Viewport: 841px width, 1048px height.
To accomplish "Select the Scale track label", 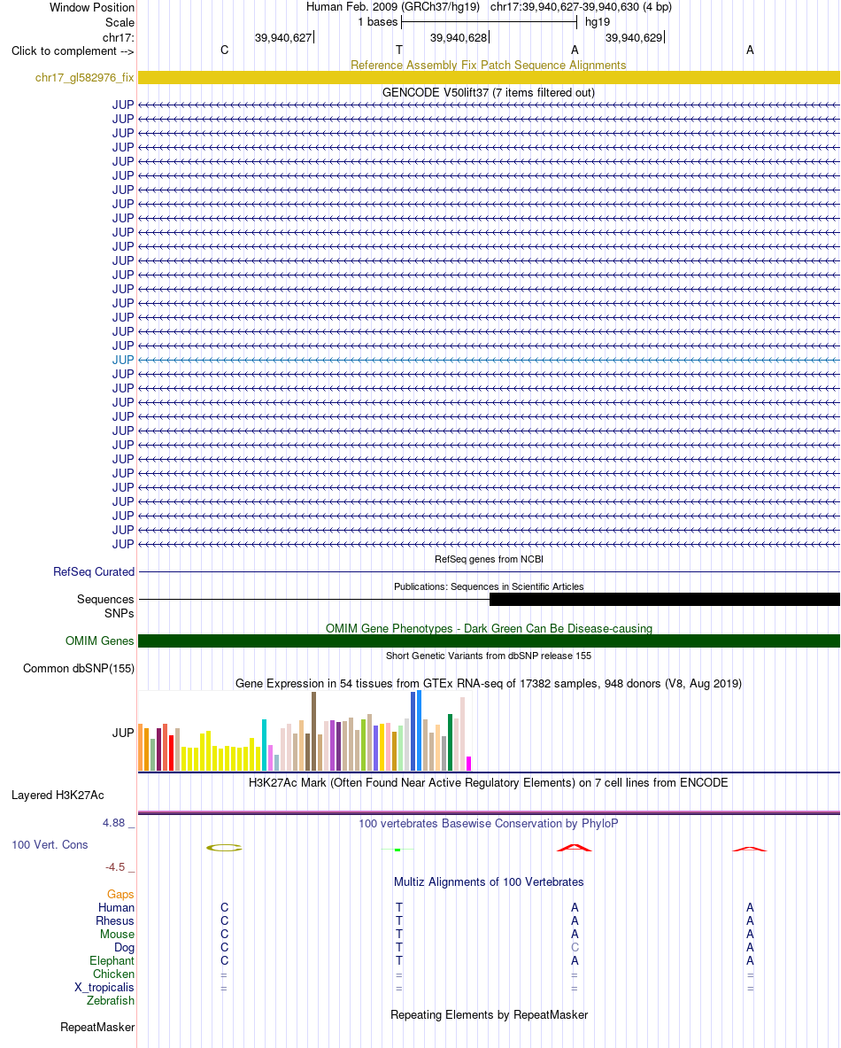I will coord(120,22).
